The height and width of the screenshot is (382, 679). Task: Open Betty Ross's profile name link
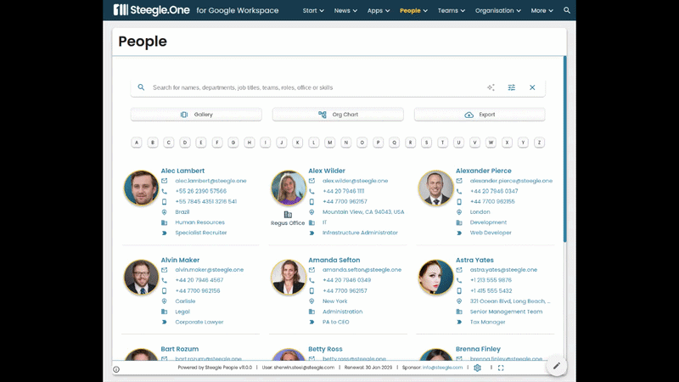[x=325, y=349]
